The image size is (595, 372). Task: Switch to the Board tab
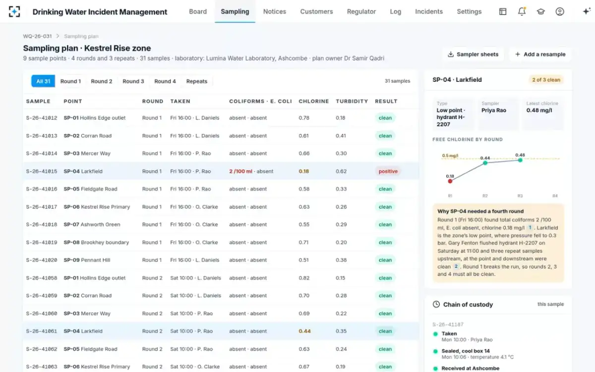[x=198, y=11]
